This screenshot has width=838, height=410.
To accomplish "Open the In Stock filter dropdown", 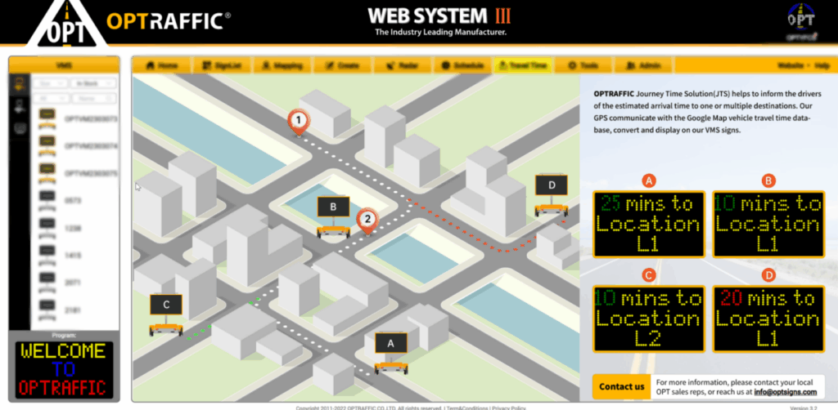I will 93,83.
